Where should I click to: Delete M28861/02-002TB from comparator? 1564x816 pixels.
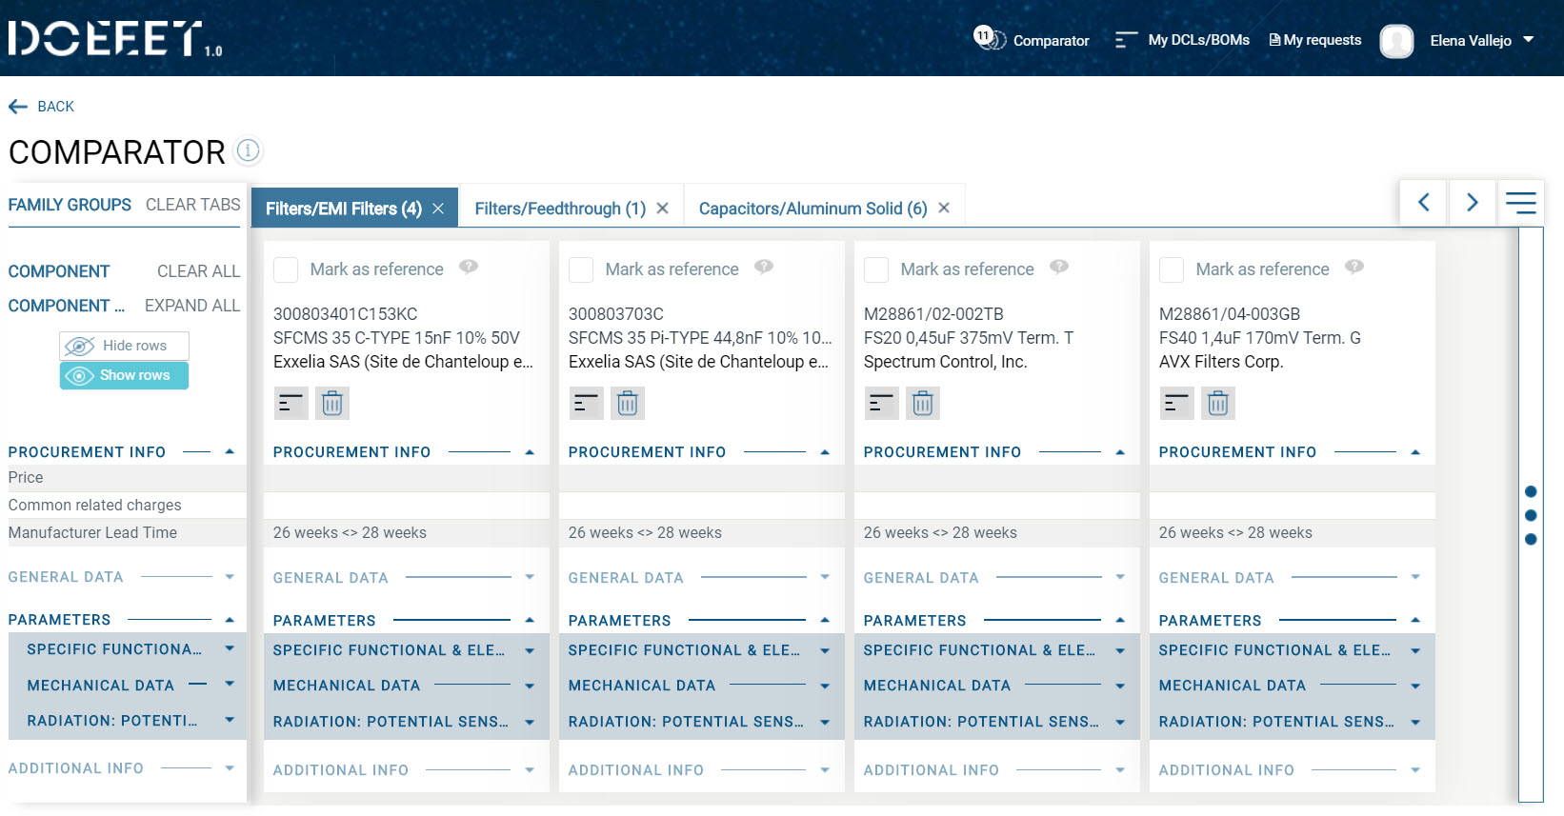923,404
